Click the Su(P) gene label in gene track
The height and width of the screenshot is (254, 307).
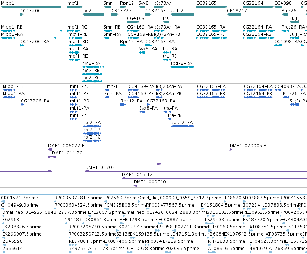294,18
